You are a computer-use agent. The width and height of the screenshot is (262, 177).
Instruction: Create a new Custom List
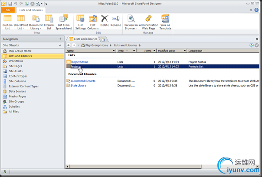[x=7, y=22]
